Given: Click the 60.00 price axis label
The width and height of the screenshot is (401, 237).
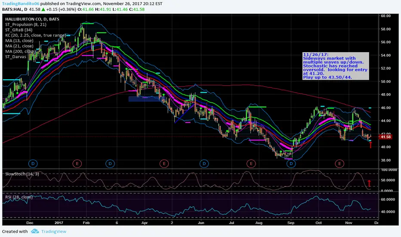Looking at the screenshot, I should click(x=386, y=16).
